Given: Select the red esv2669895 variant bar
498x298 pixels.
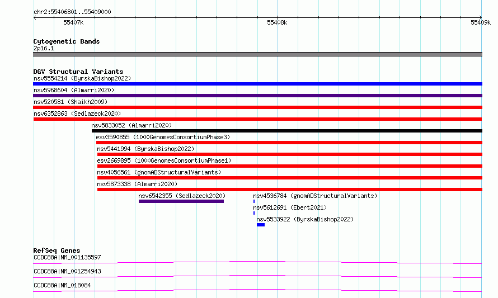Looking at the screenshot, I should pyautogui.click(x=290, y=166).
